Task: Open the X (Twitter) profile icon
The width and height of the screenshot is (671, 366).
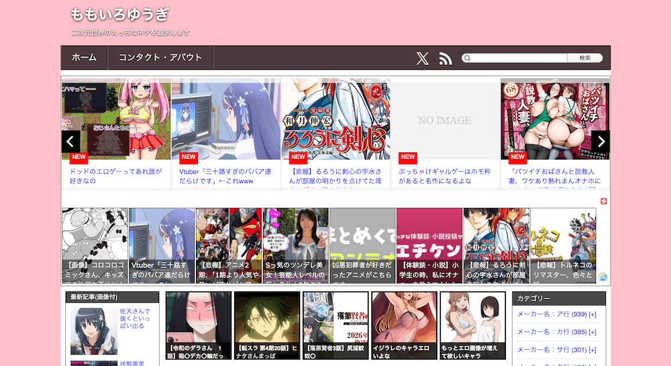Action: click(x=422, y=58)
